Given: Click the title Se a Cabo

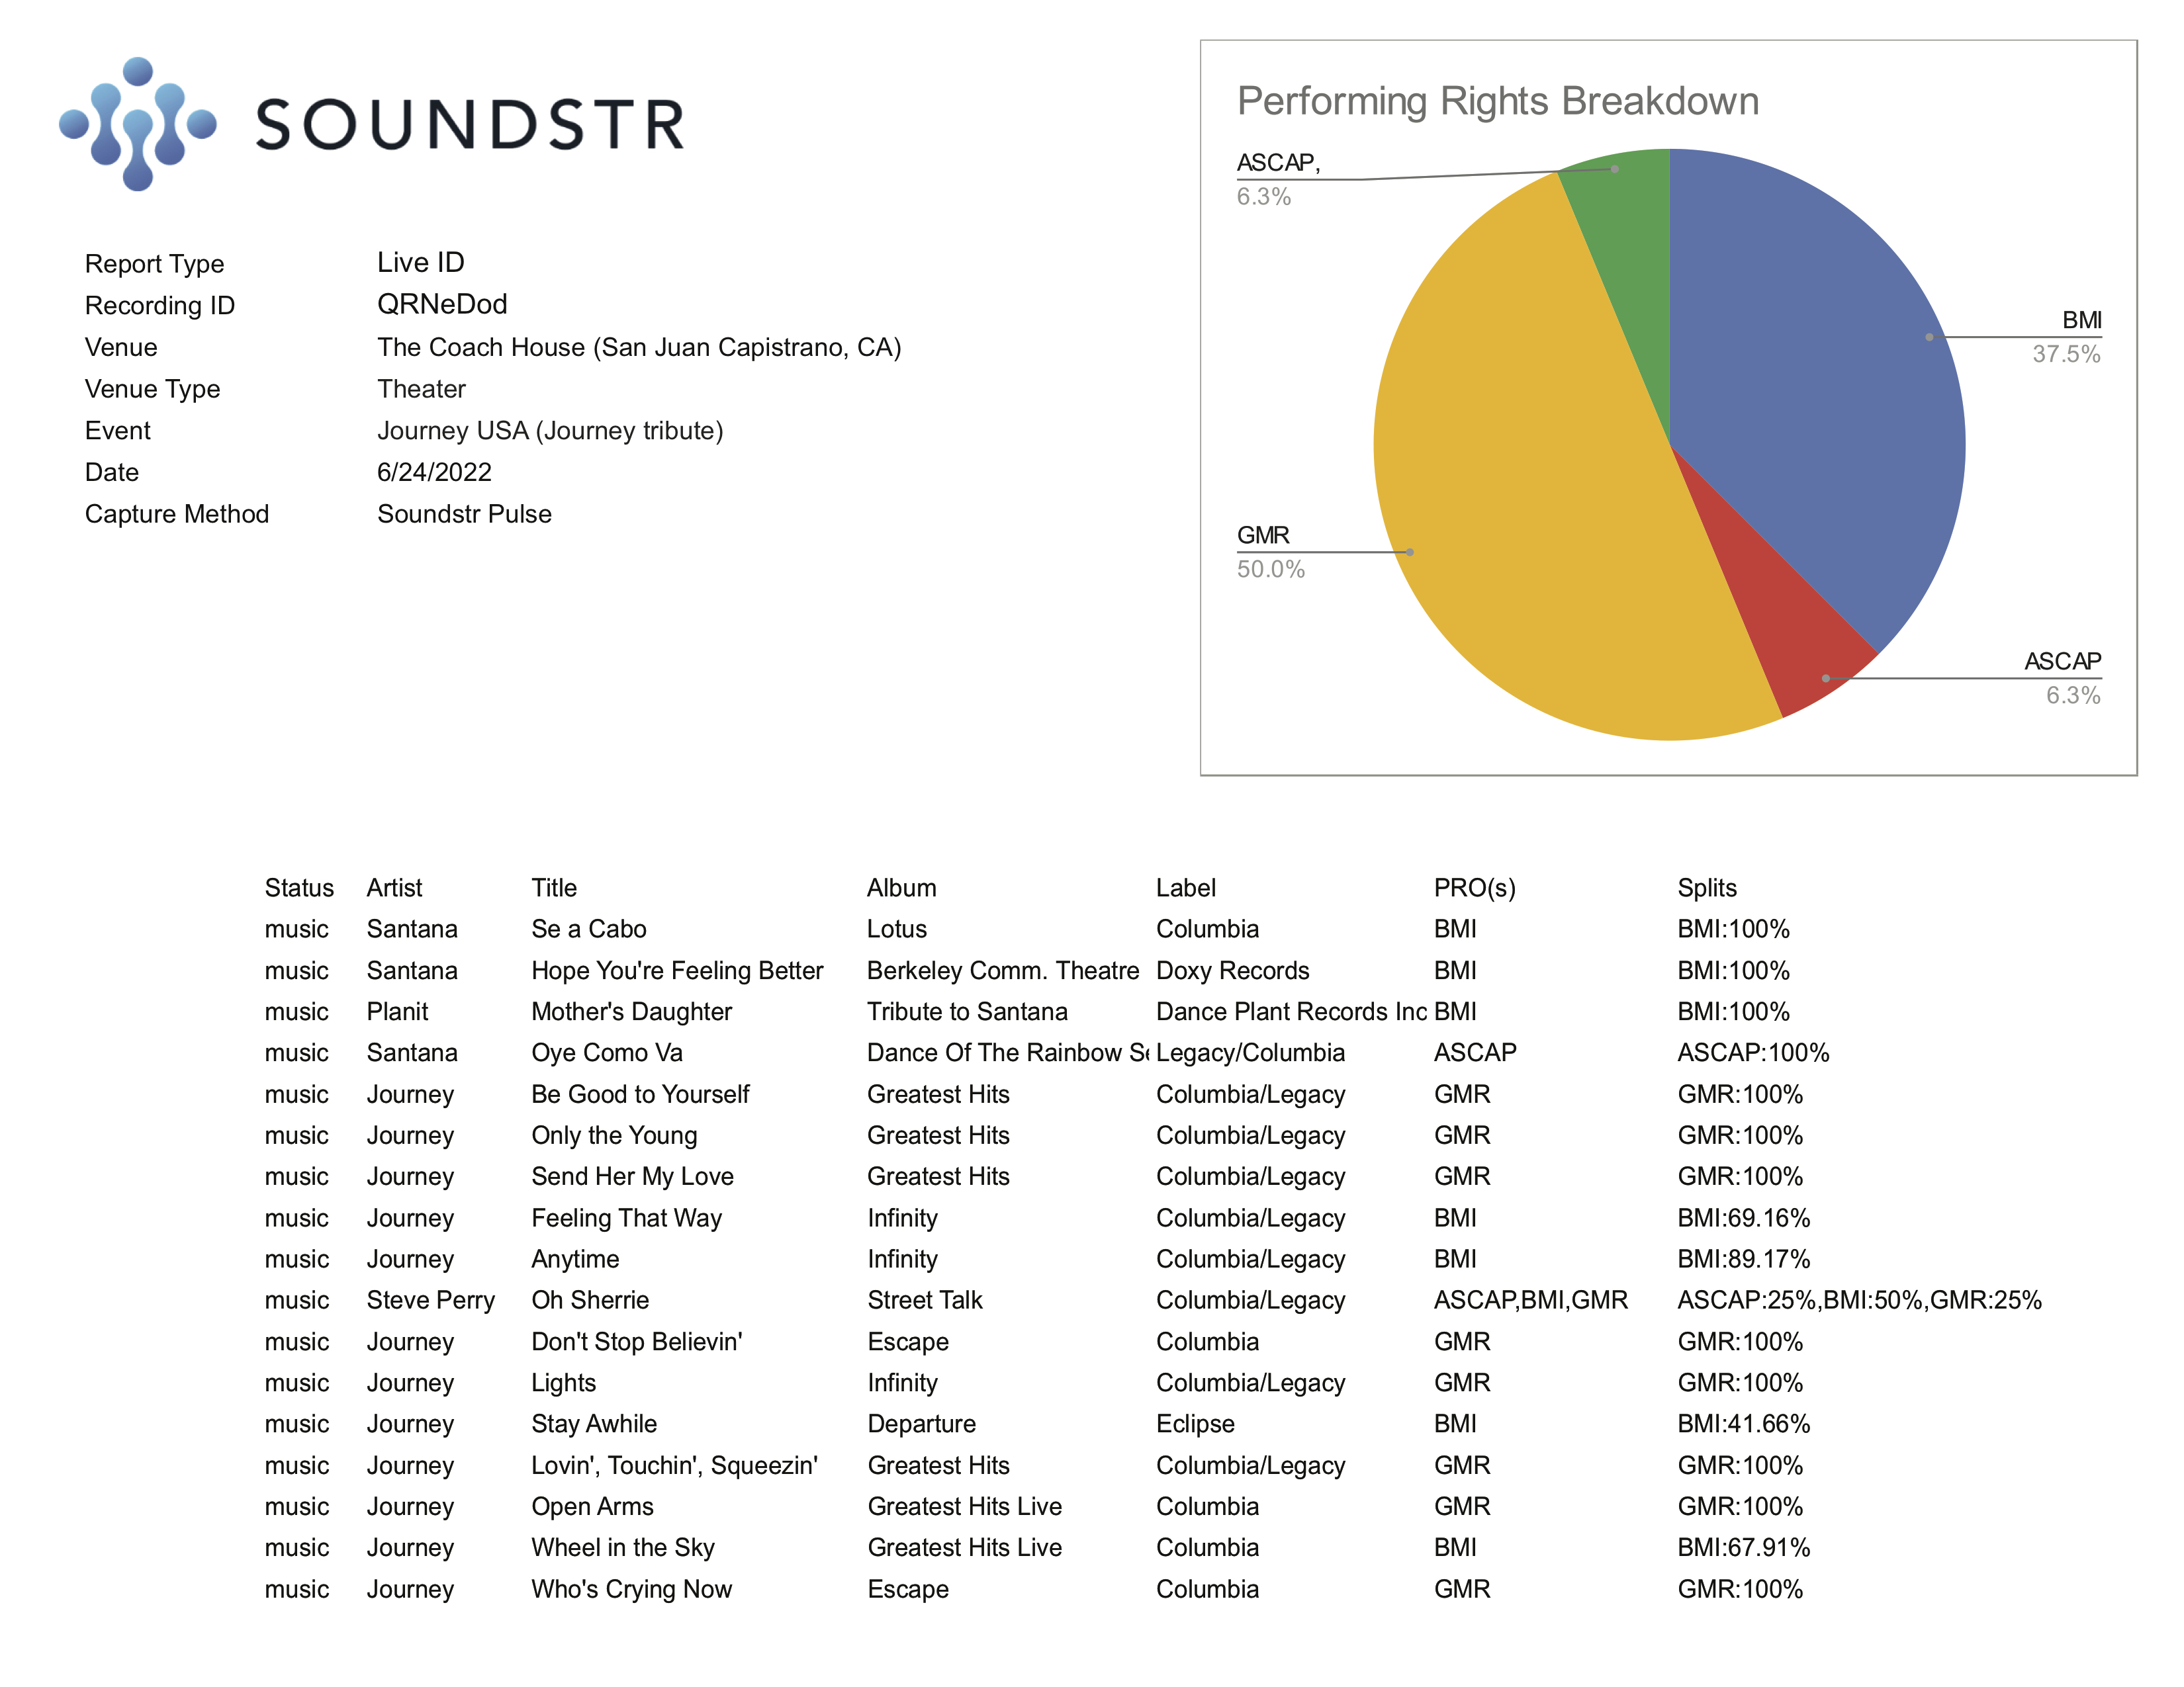Looking at the screenshot, I should coord(588,928).
